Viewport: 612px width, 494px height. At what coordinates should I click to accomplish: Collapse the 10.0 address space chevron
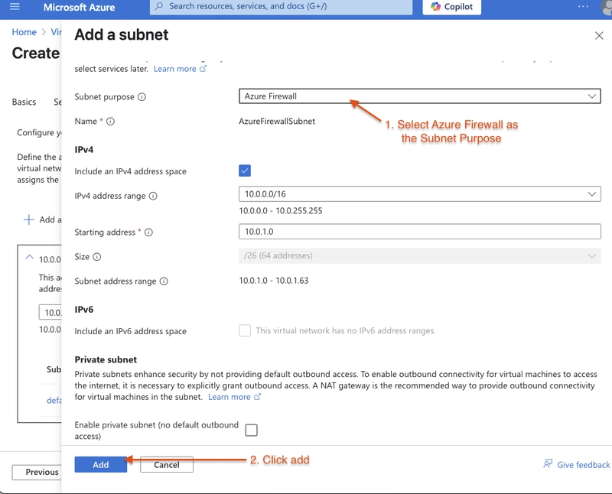tap(29, 257)
